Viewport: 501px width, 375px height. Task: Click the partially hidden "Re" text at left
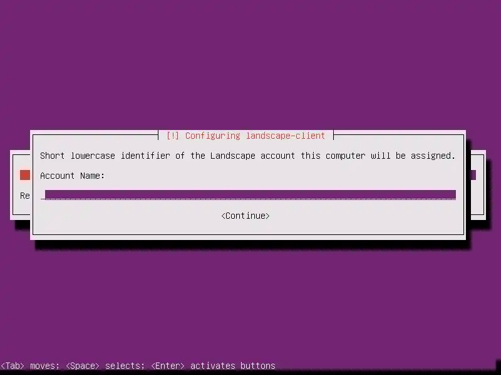(25, 196)
